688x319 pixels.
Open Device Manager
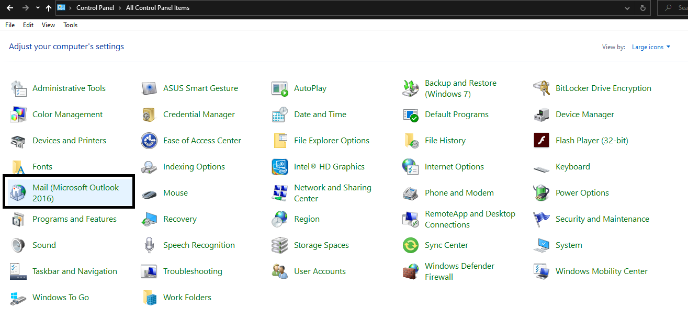click(584, 114)
